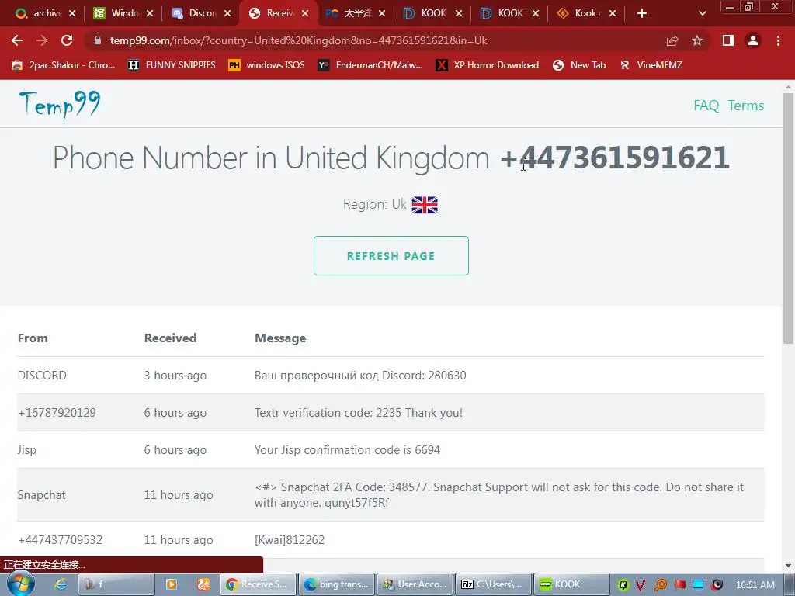Click the red flag tray icon
795x596 pixels.
click(679, 585)
